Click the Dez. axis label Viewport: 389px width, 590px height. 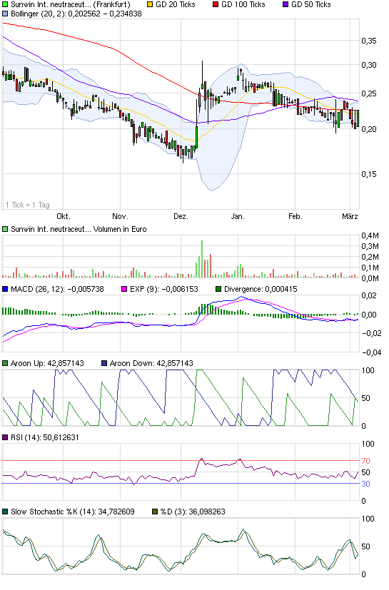[x=181, y=216]
